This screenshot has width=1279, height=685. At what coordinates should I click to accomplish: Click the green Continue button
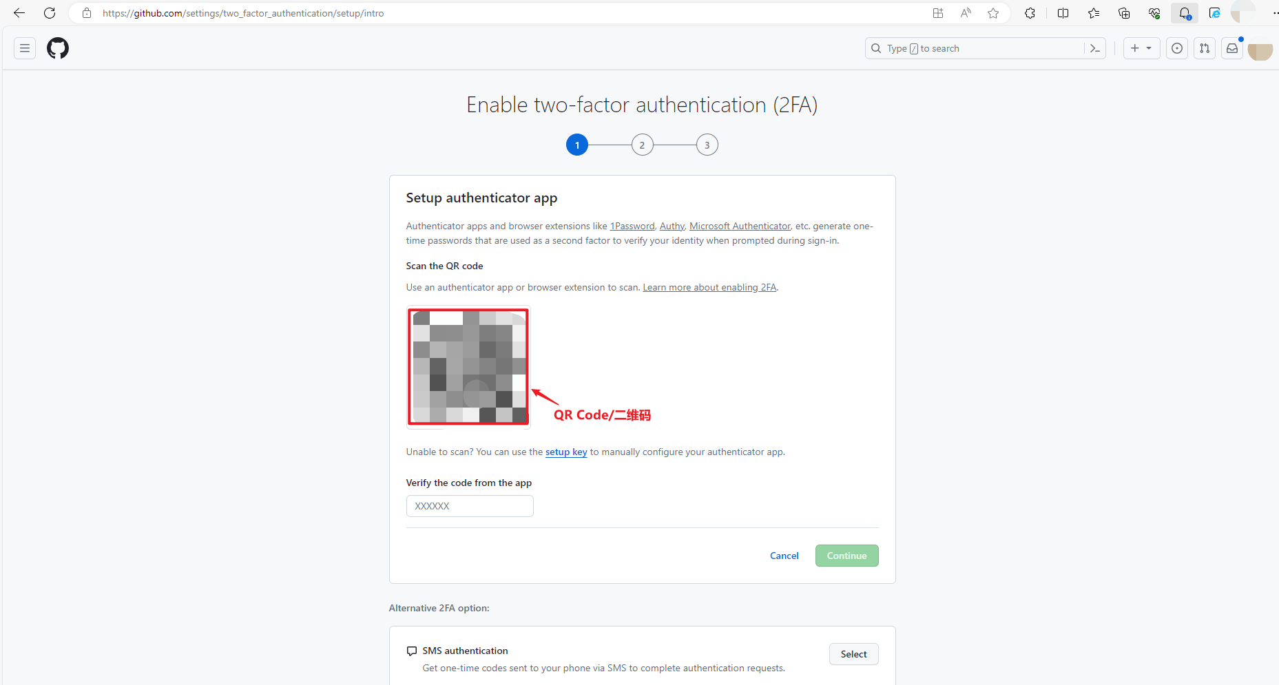pos(847,556)
